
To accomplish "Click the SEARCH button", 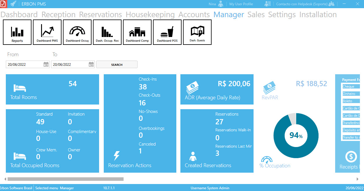I will pos(117,65).
